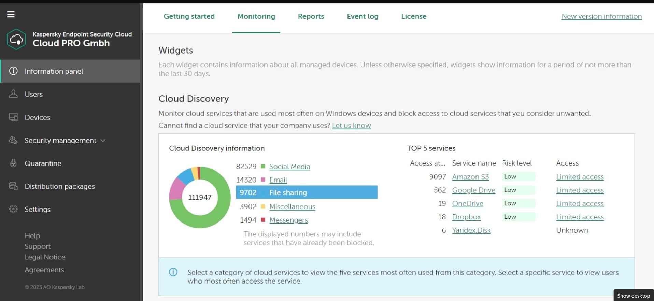The image size is (654, 301).
Task: Open the Information panel section
Action: pos(70,71)
